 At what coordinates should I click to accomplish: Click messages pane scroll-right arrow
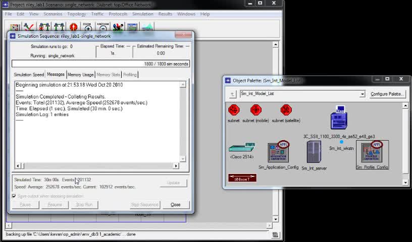(x=176, y=166)
